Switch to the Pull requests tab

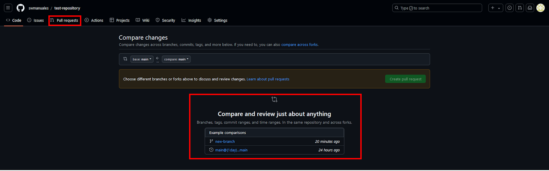point(65,21)
